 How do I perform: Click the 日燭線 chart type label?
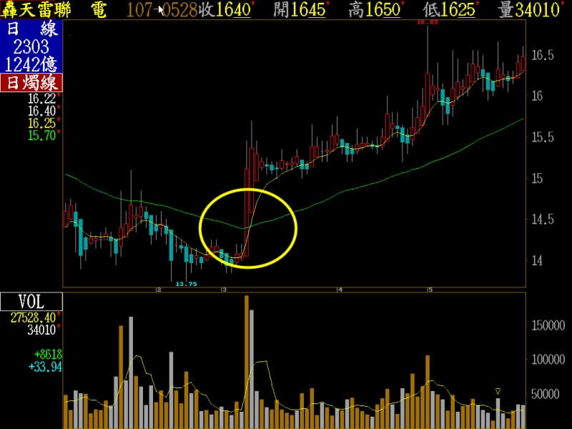click(31, 82)
